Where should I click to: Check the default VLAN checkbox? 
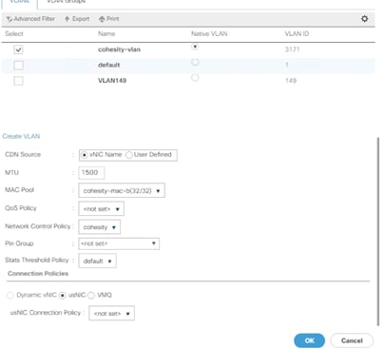coord(18,66)
